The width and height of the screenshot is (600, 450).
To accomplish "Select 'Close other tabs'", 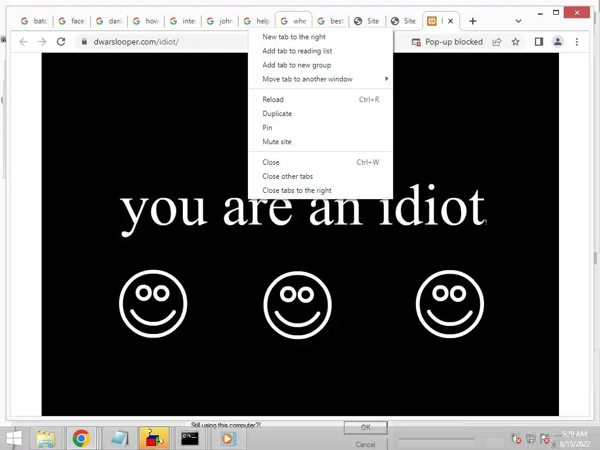I will click(321, 176).
